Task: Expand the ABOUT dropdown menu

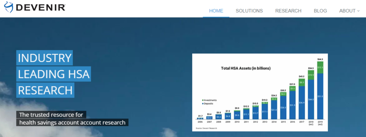Action: click(349, 11)
